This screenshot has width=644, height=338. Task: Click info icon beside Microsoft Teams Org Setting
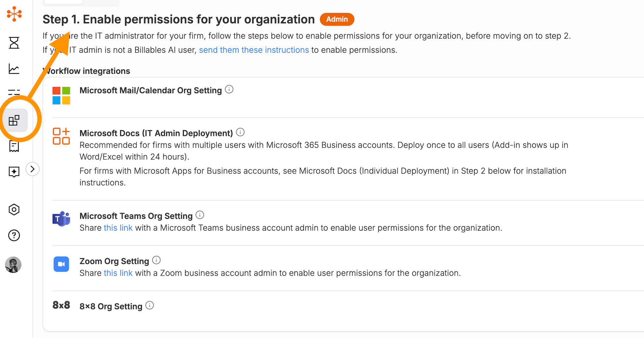200,215
